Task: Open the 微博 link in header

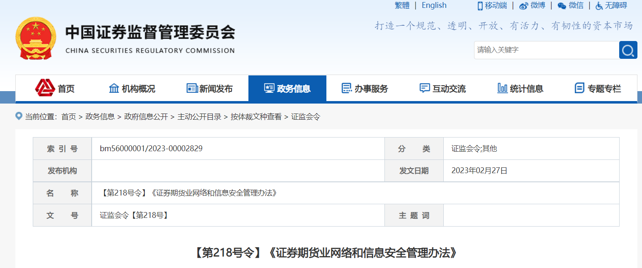Action: 538,5
